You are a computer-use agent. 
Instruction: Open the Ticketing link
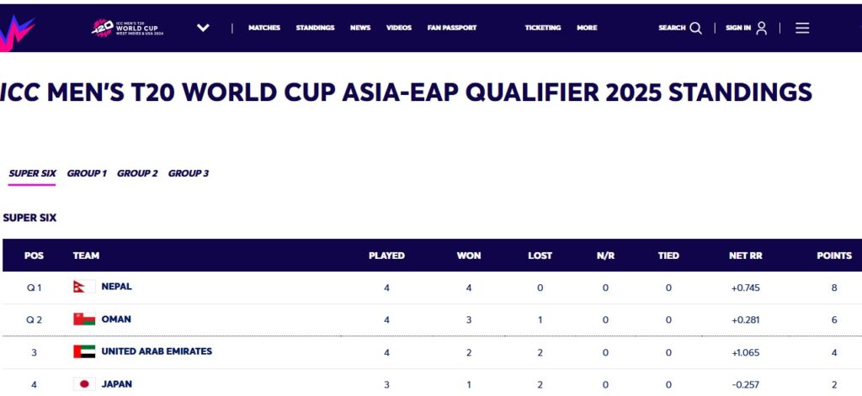point(543,28)
